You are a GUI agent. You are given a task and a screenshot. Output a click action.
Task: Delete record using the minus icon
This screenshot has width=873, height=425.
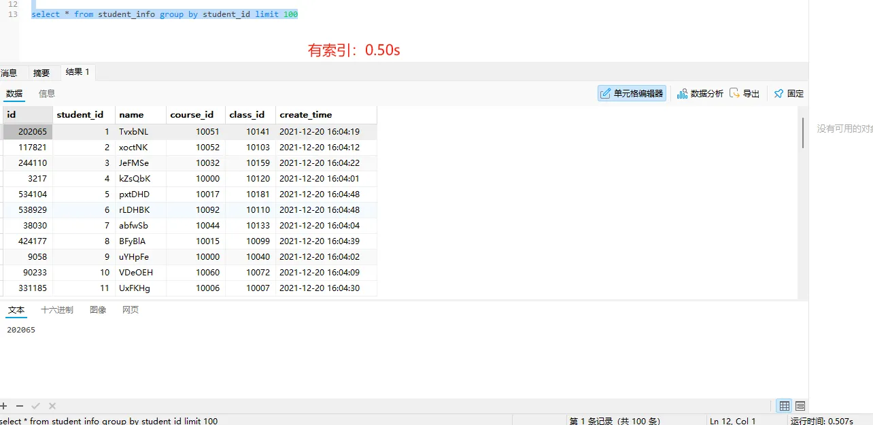pos(20,406)
